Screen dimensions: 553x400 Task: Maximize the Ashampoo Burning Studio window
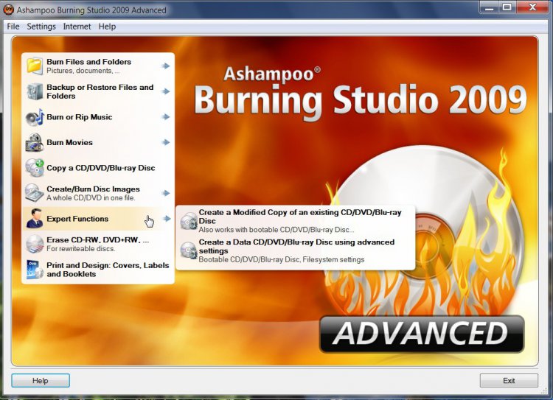pos(507,8)
